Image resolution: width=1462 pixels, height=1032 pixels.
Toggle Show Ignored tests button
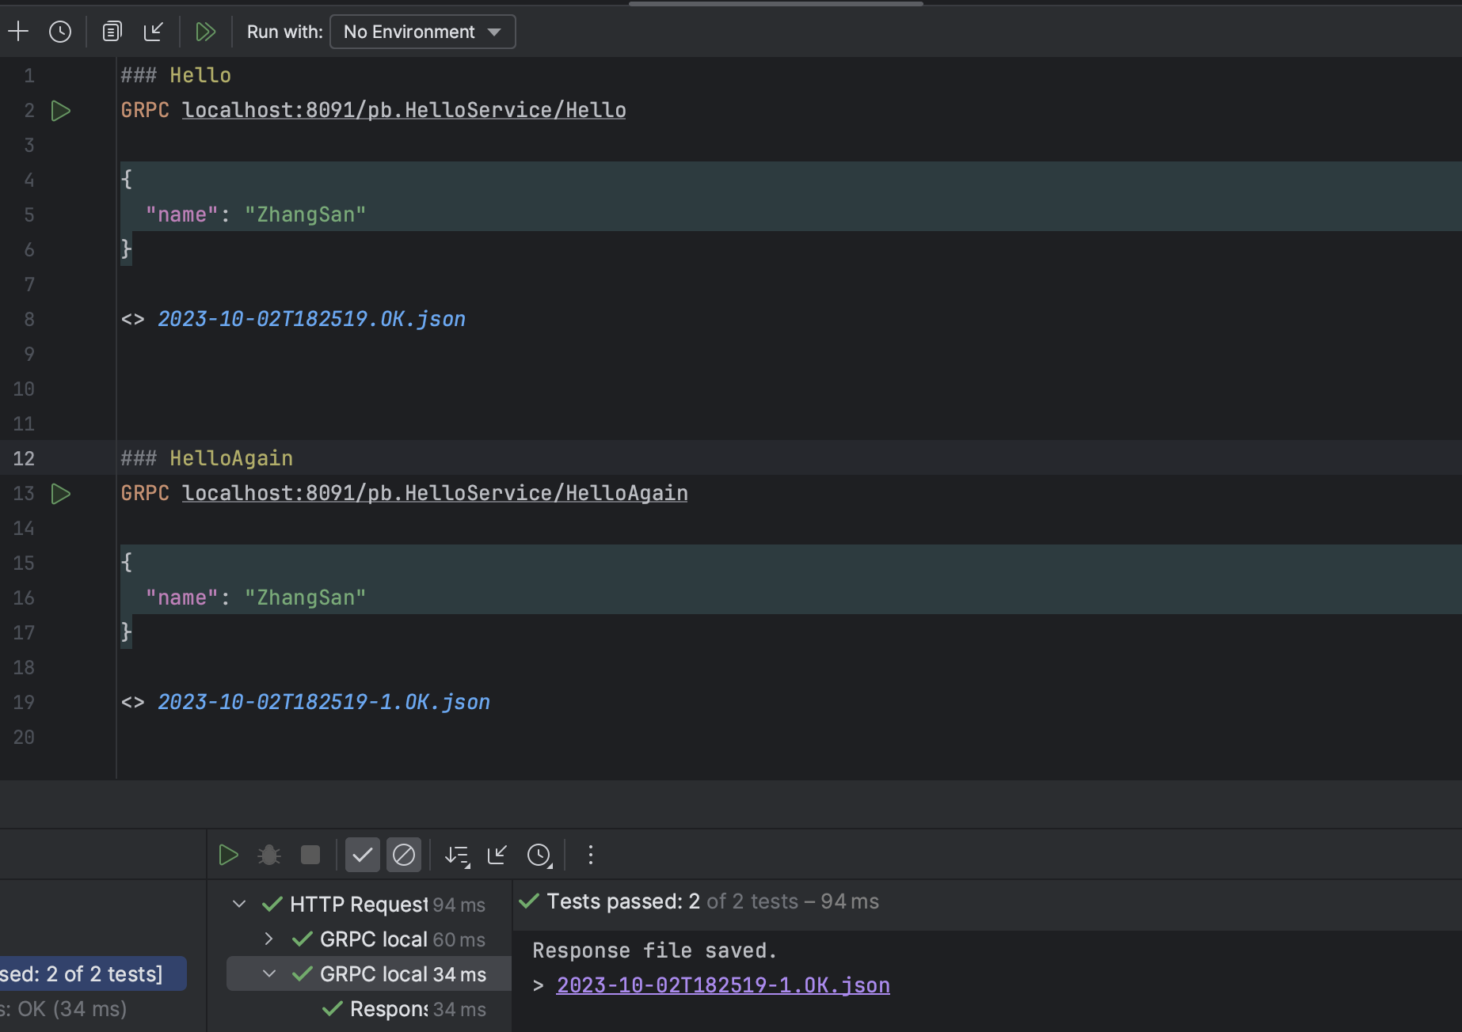pos(404,855)
